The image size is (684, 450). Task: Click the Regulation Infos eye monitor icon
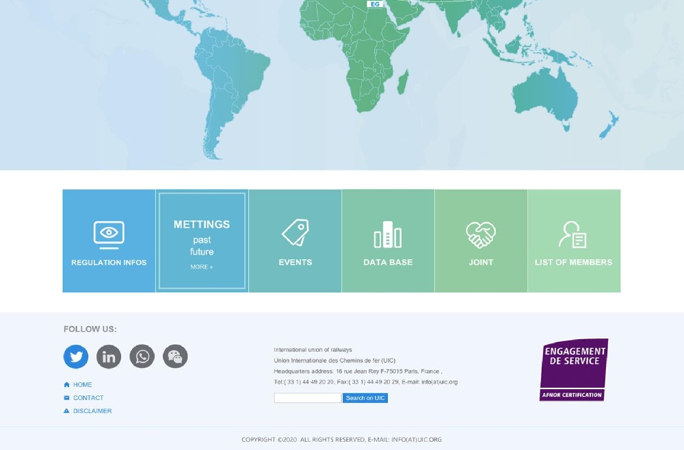pos(109,234)
